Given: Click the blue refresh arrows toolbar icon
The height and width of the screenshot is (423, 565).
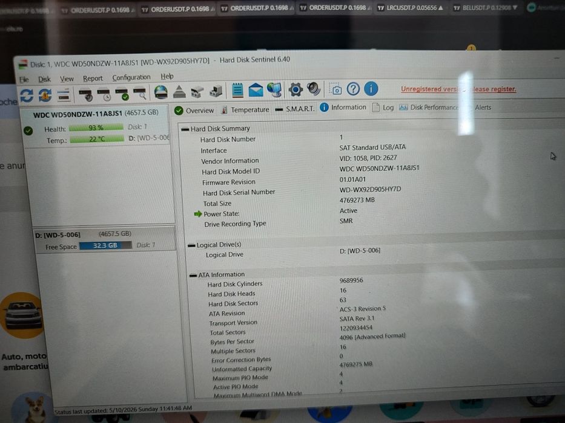Looking at the screenshot, I should pyautogui.click(x=27, y=96).
